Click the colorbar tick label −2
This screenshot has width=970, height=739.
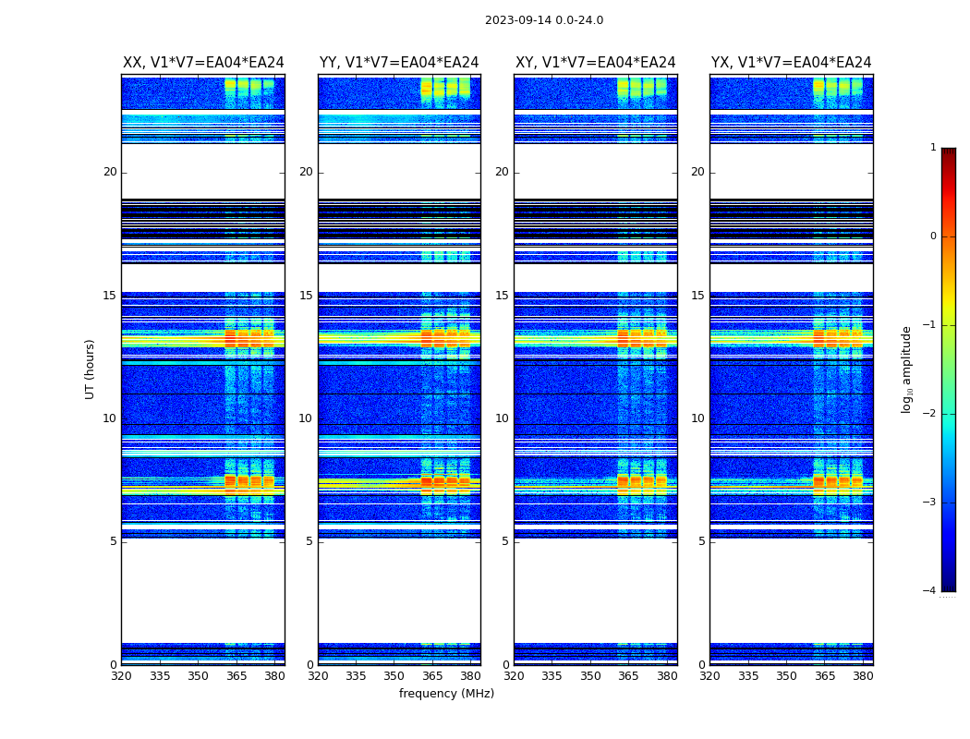[x=929, y=413]
